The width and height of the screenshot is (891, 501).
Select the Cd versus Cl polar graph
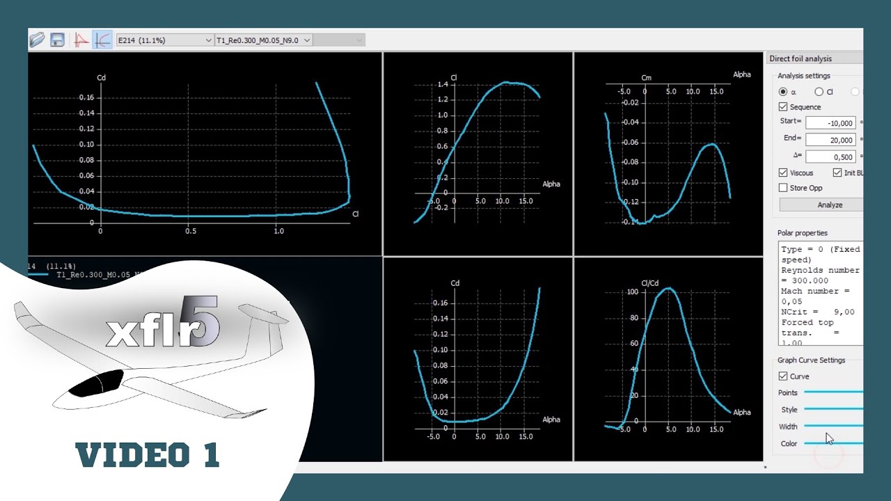coord(205,154)
